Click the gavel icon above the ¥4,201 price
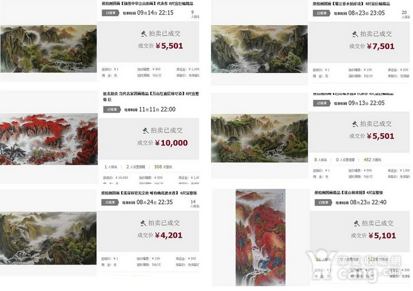The width and height of the screenshot is (413, 291). [143, 223]
